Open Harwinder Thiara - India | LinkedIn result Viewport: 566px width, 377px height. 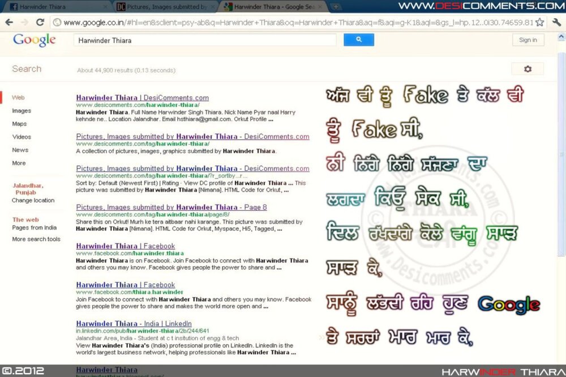(134, 324)
